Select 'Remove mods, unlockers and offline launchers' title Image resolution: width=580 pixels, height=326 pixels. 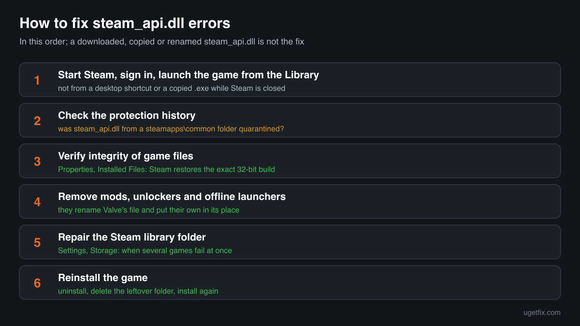[172, 197]
